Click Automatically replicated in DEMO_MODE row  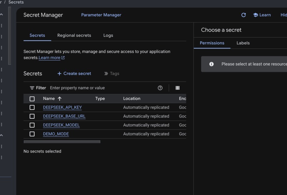tap(146, 134)
